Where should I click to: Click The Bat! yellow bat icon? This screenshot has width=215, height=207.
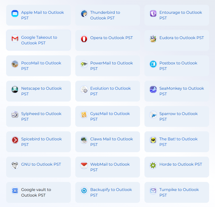point(153,140)
